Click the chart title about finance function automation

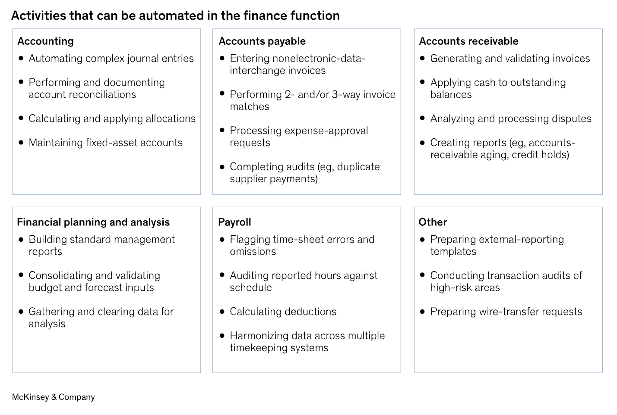click(175, 16)
